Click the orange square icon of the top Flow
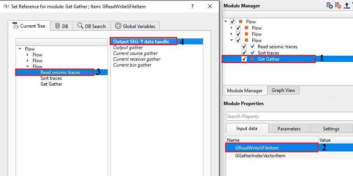Image resolution: width=353 pixels, height=176 pixels. tap(241, 22)
